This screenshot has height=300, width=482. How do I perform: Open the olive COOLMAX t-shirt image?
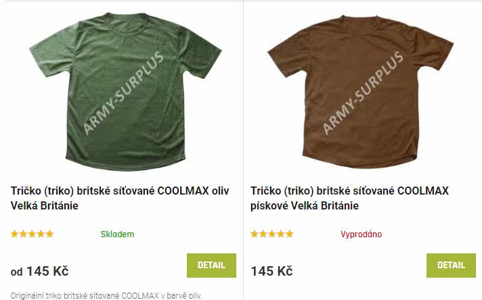[x=125, y=91]
